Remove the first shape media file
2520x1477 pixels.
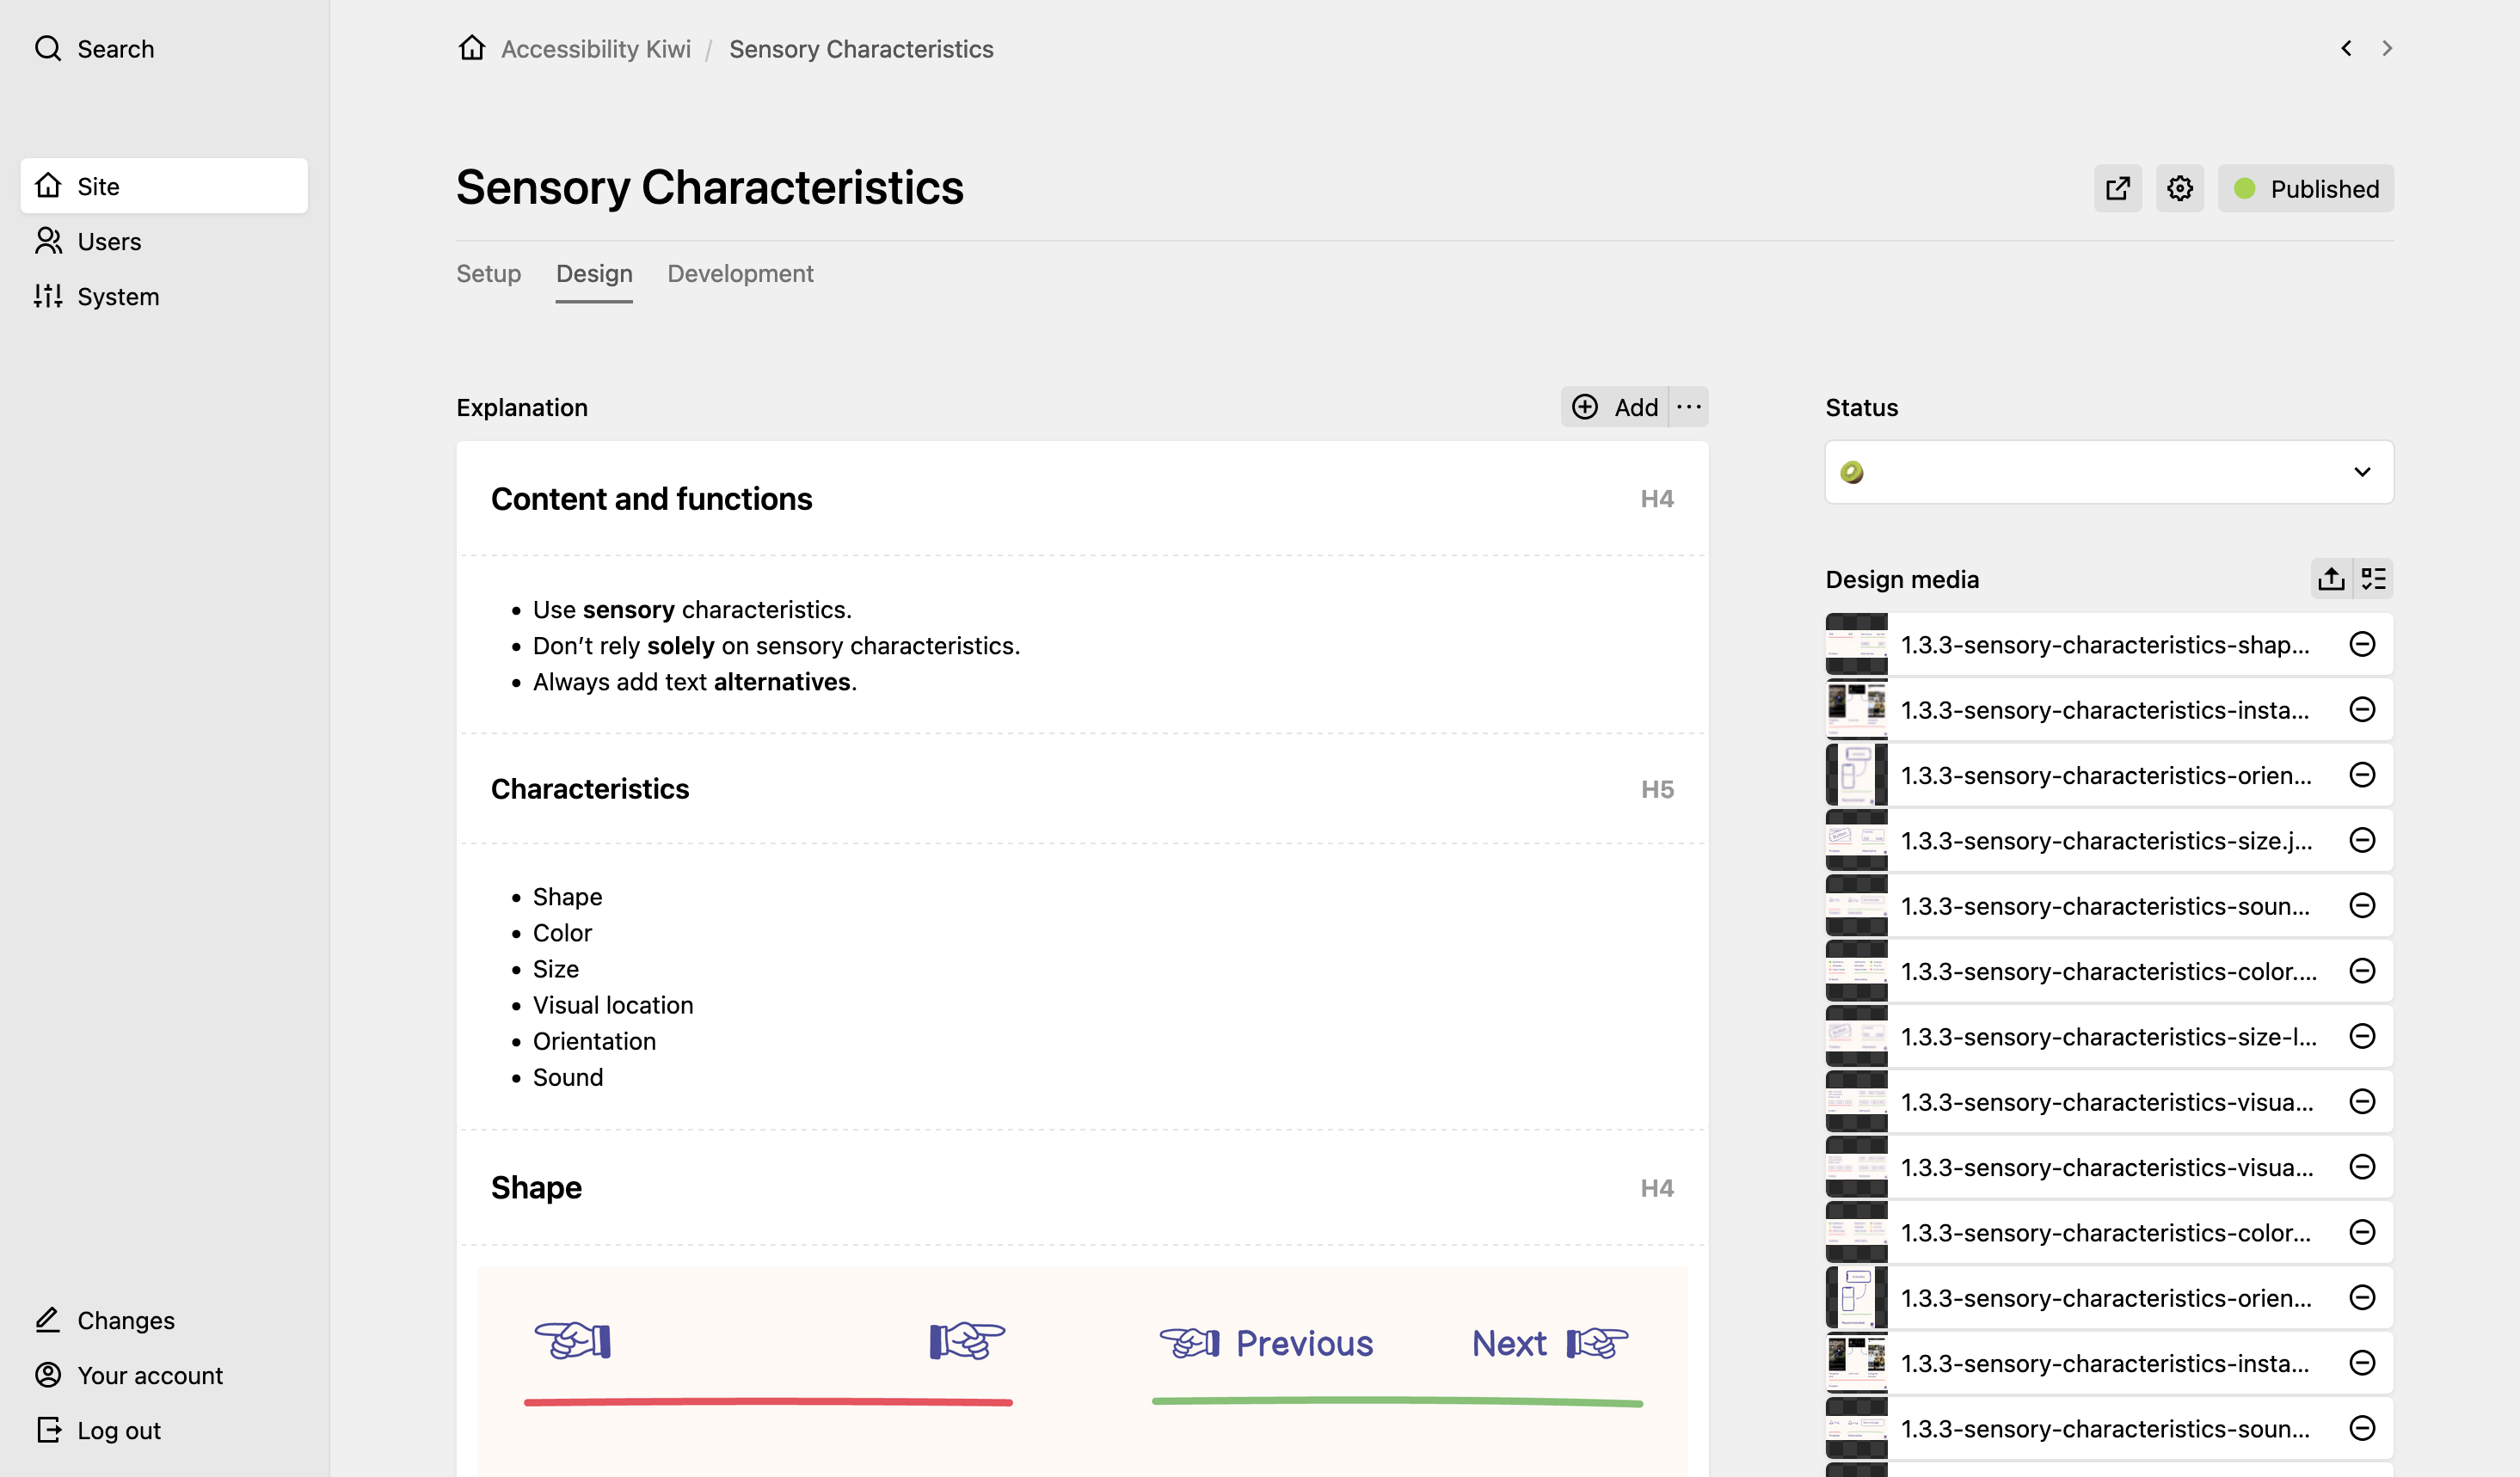tap(2362, 644)
